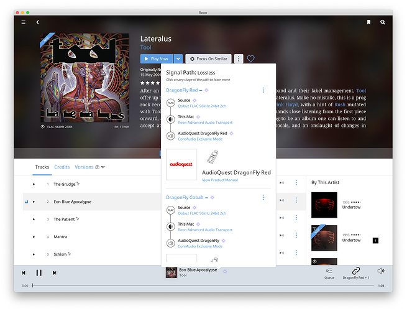
Task: Open the album three-dot menu
Action: [239, 59]
